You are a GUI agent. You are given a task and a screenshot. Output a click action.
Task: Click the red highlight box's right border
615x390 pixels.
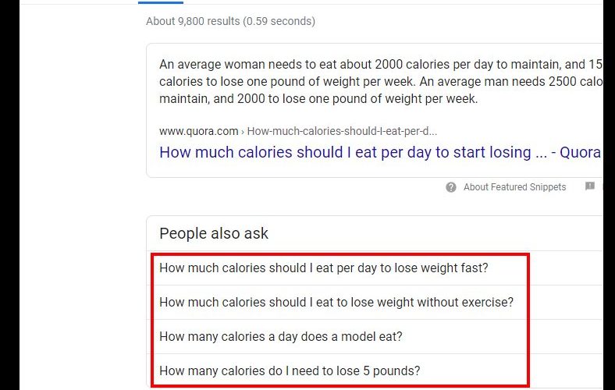tap(528, 320)
